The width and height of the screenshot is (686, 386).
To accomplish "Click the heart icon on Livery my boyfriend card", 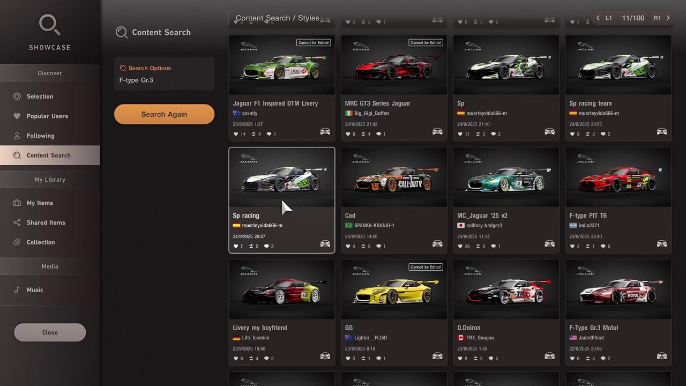I will [x=236, y=359].
